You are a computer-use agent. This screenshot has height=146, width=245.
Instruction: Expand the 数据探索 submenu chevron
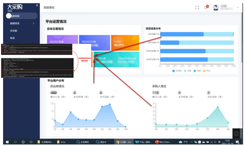[x=34, y=24]
